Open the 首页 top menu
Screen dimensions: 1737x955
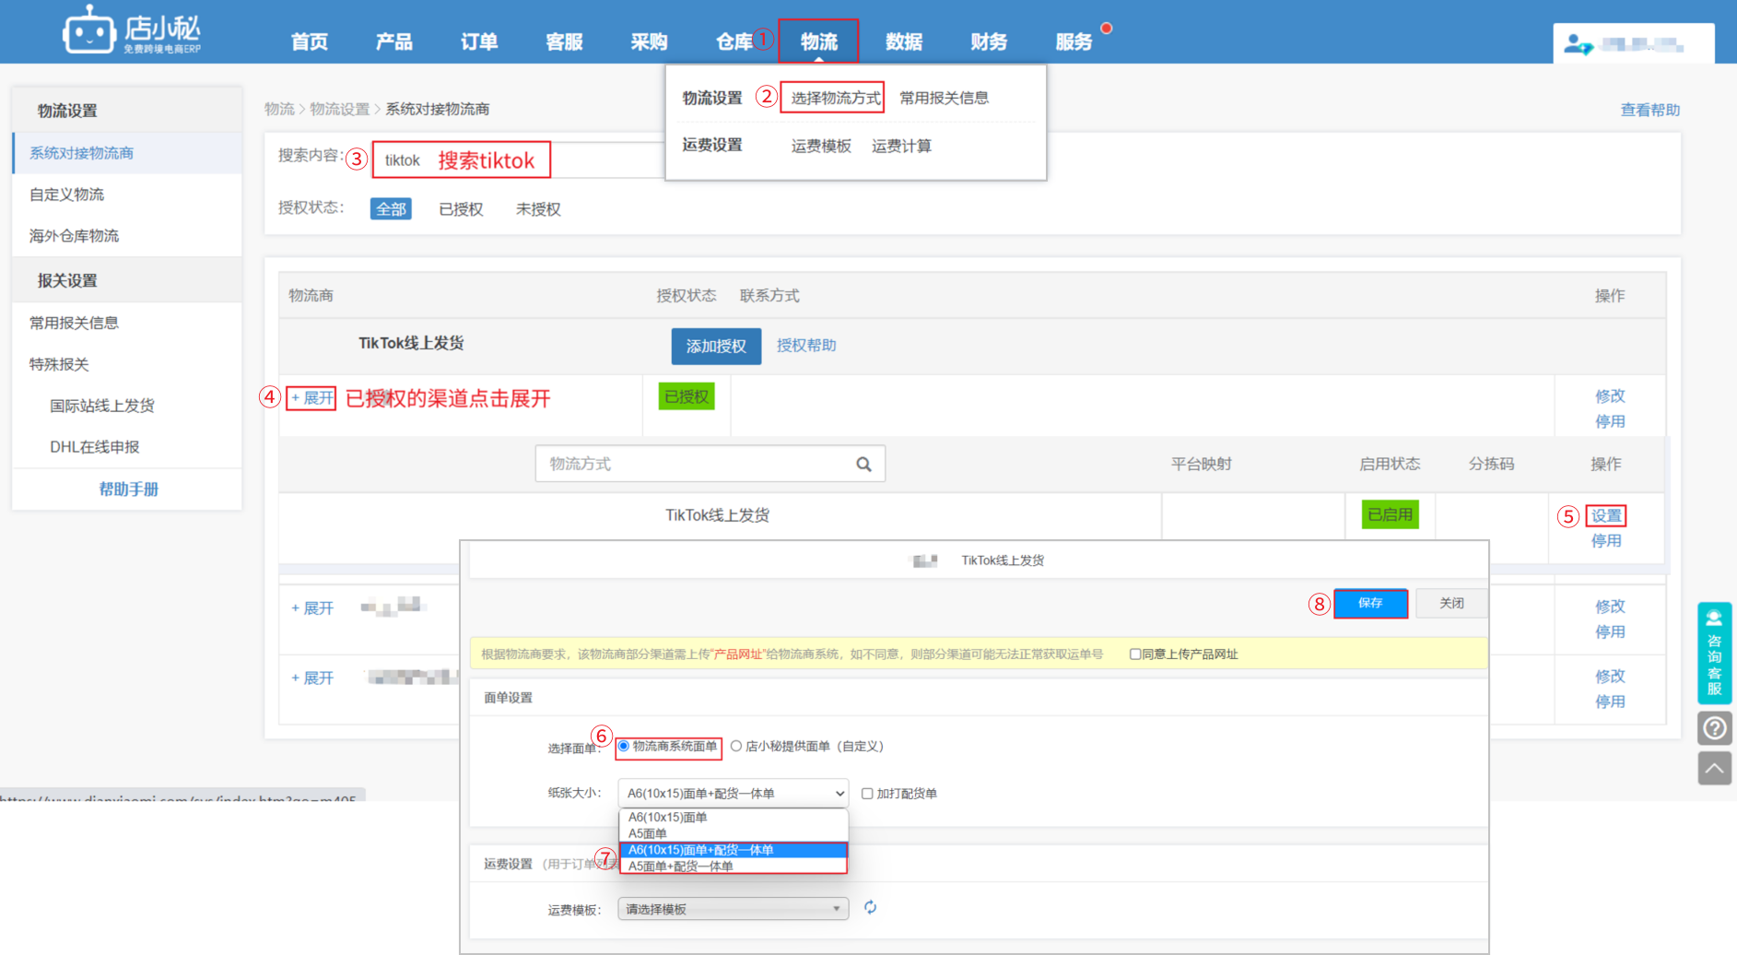[310, 42]
